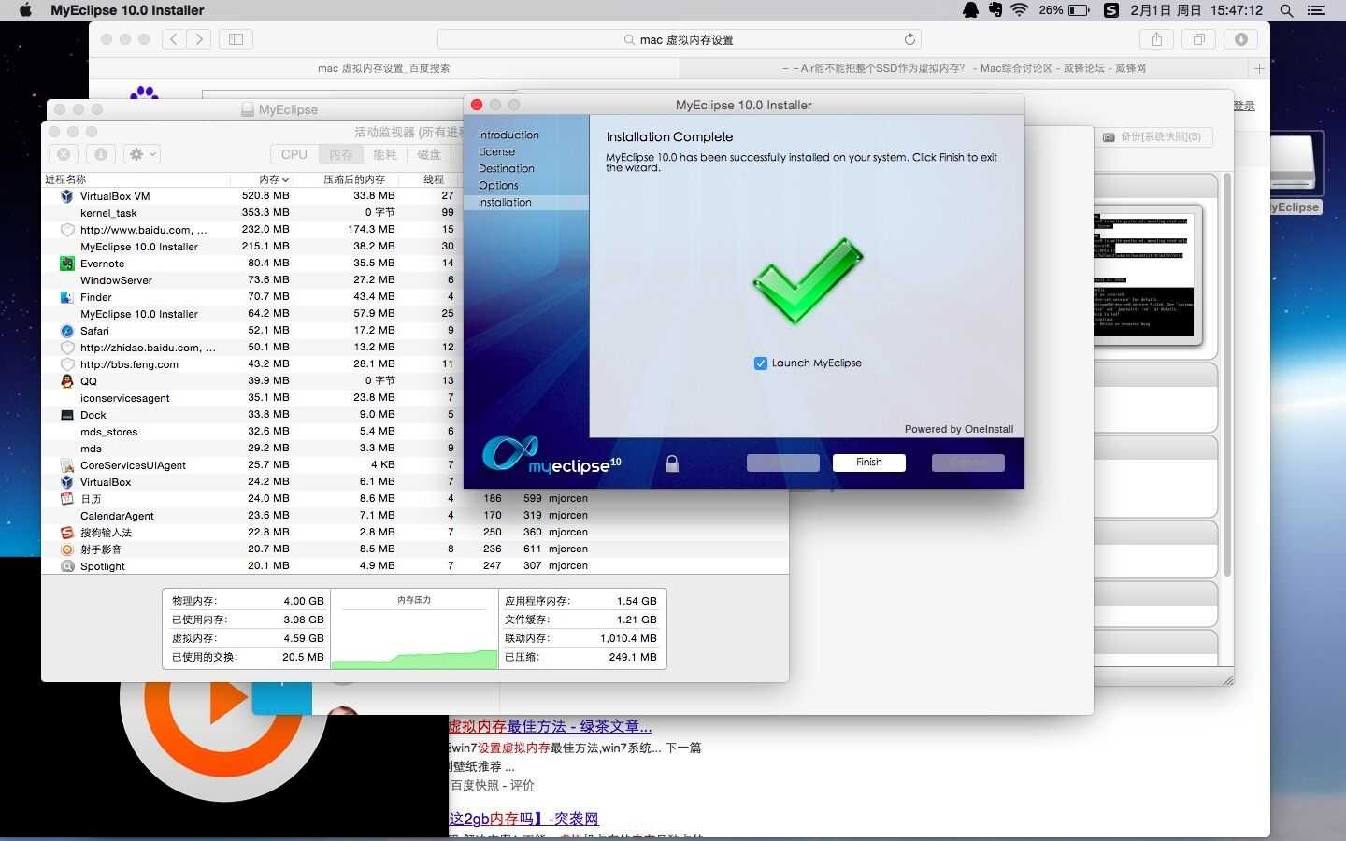Select 搜狗输入法 process row
This screenshot has height=841, width=1346.
click(x=416, y=533)
